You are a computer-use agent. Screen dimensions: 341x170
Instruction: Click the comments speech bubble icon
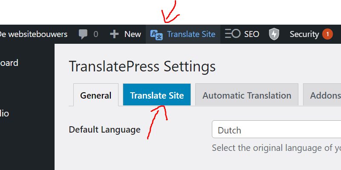pyautogui.click(x=83, y=34)
